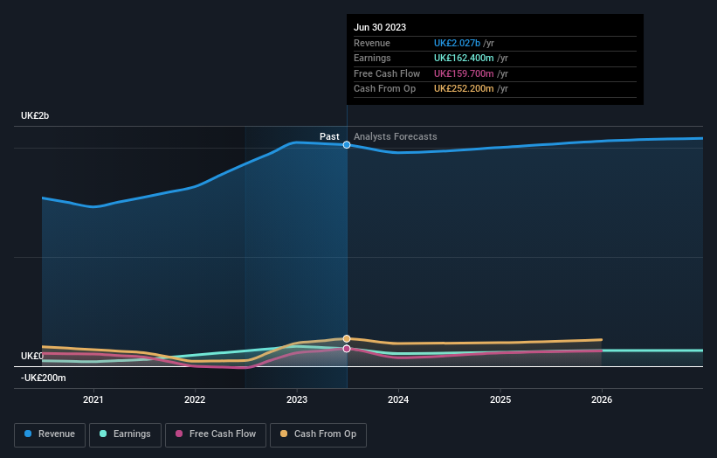Image resolution: width=717 pixels, height=458 pixels.
Task: Click the Past label on chart
Action: click(329, 136)
